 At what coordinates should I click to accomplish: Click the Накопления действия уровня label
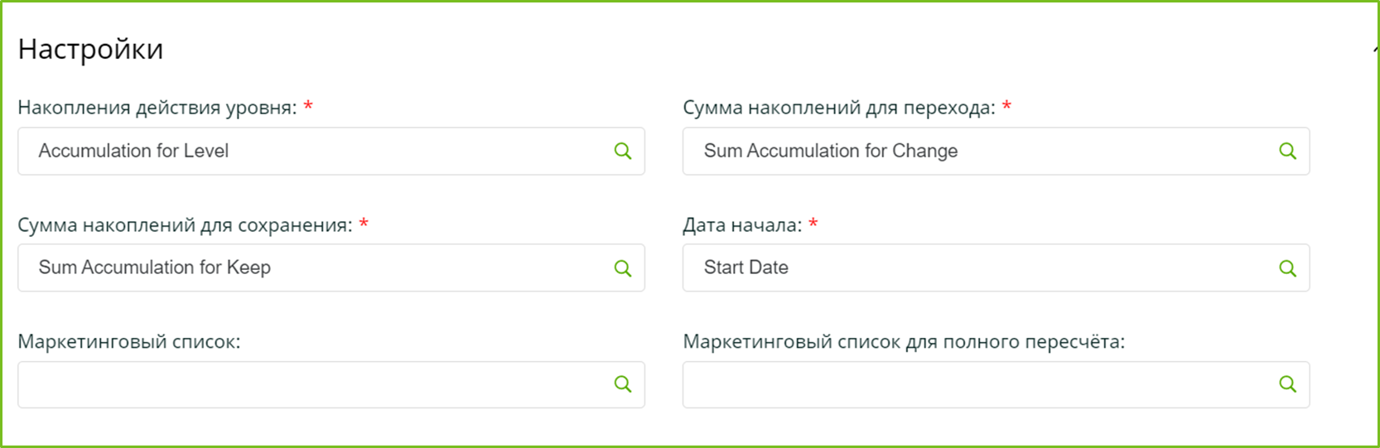click(157, 108)
